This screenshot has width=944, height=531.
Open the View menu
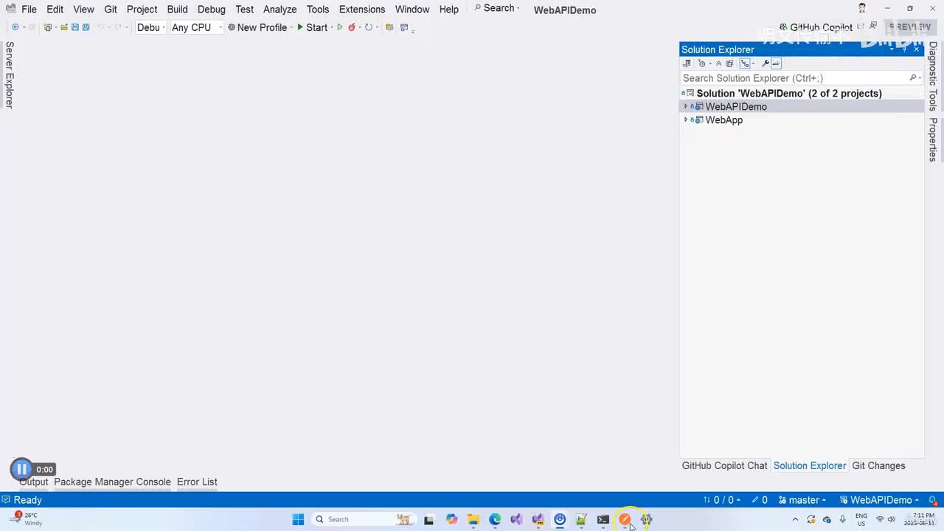[83, 10]
